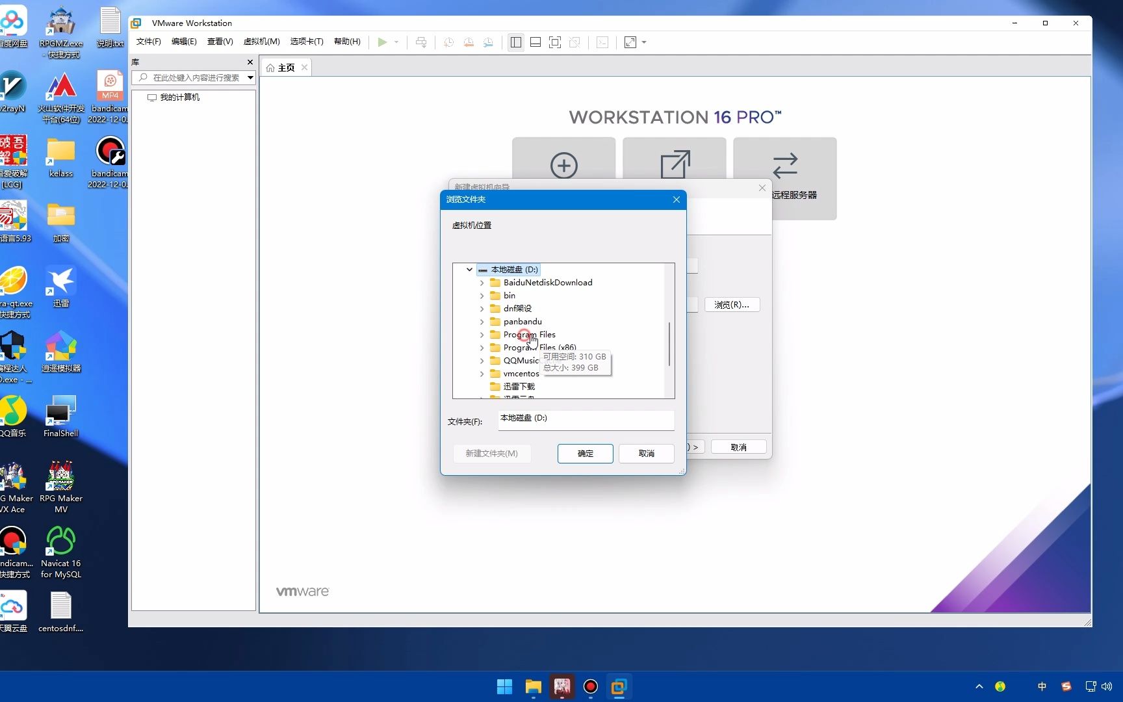The image size is (1123, 702).
Task: Click the 新建文件夹(M) button
Action: (491, 454)
